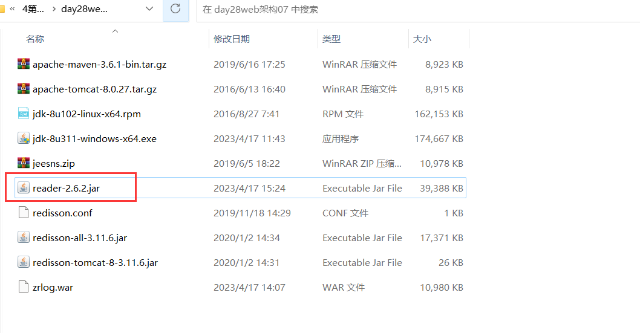640x333 pixels.
Task: Sort files by 修改日期 column header
Action: pyautogui.click(x=232, y=39)
